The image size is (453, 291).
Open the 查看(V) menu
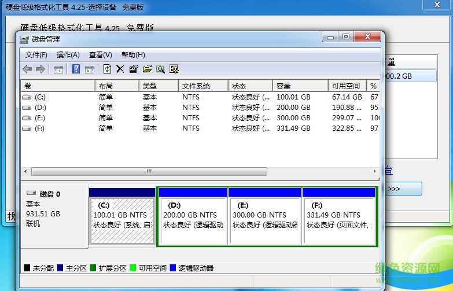[100, 55]
